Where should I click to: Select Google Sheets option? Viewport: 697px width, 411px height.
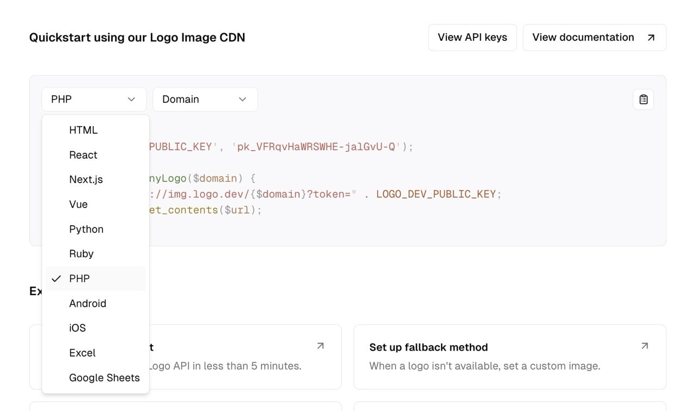[x=104, y=378]
